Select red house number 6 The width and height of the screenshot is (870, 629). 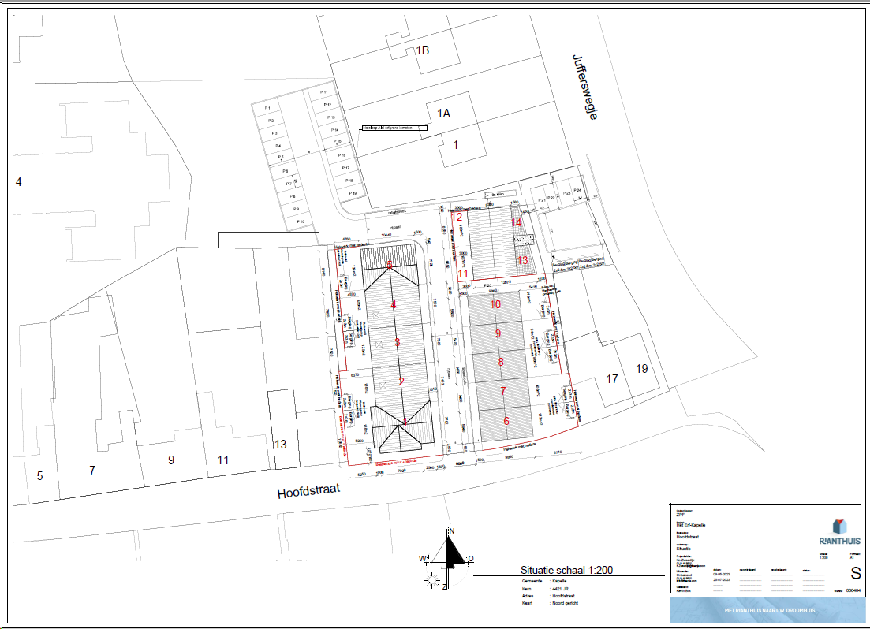506,421
